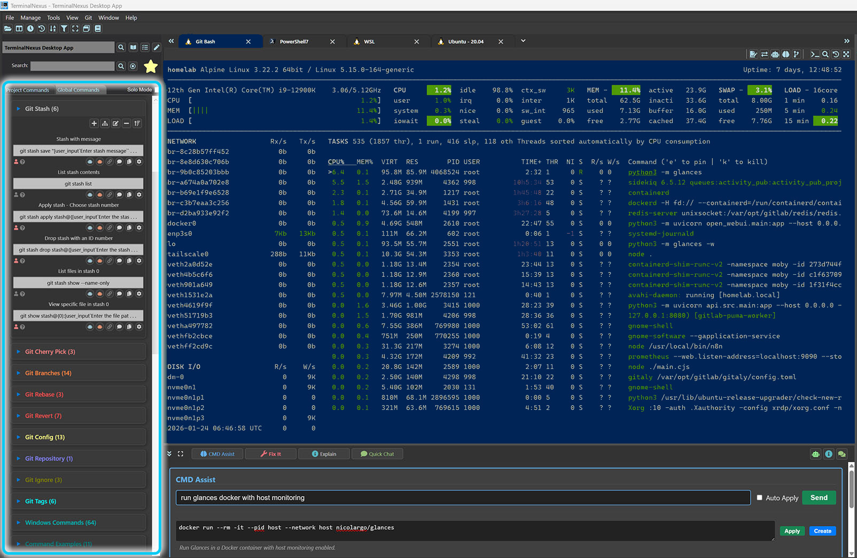Click the CMD Assist prompt input field
This screenshot has width=857, height=558.
pos(463,498)
